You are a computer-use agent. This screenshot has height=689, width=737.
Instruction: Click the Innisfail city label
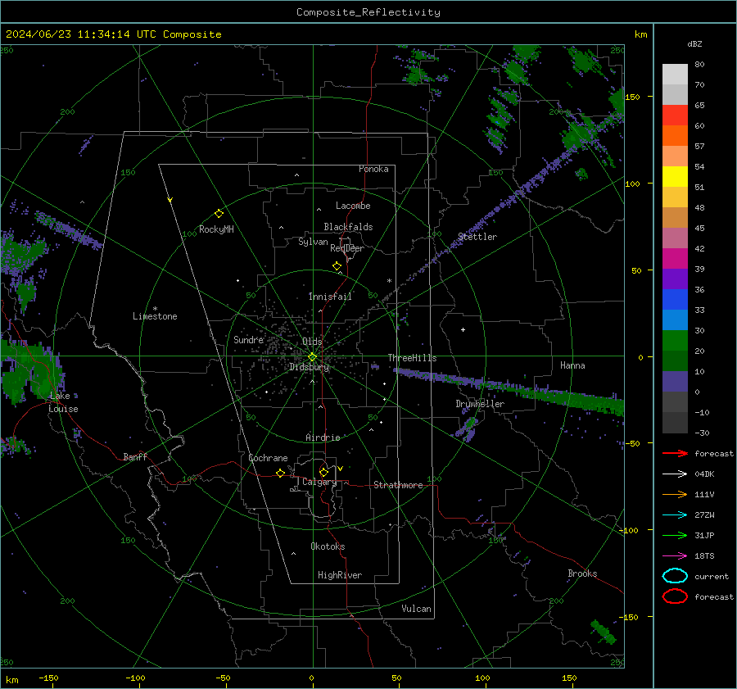[330, 297]
